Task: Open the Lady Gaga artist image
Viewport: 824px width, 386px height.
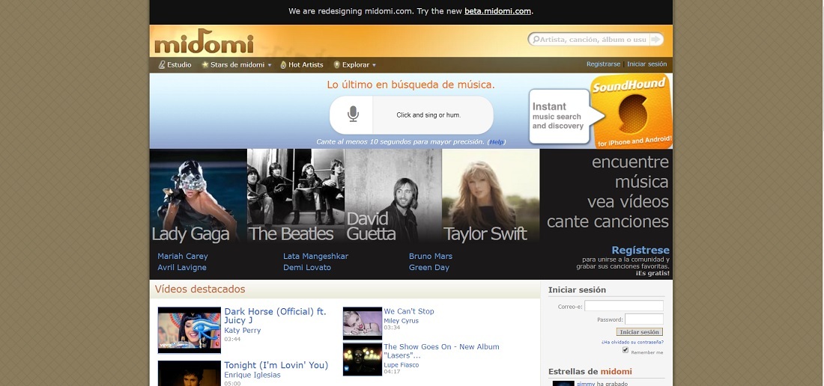Action: point(198,196)
